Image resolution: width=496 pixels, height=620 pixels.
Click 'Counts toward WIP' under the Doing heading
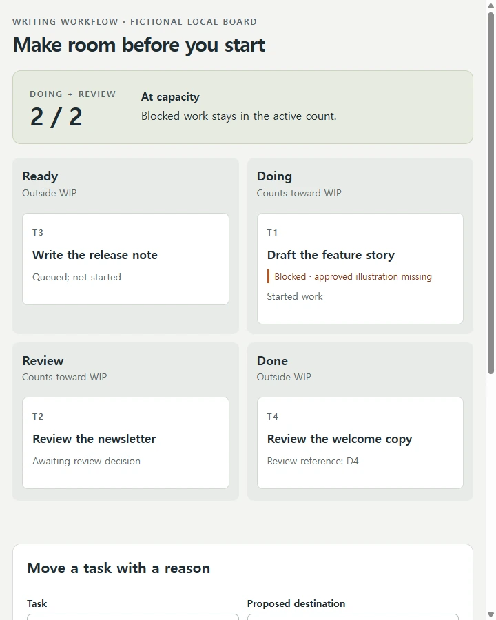299,193
